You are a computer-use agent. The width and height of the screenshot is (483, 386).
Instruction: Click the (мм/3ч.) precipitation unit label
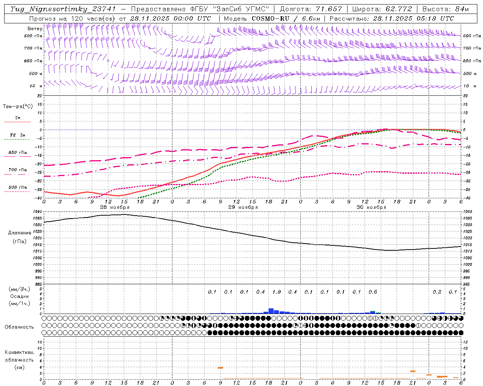pos(20,289)
